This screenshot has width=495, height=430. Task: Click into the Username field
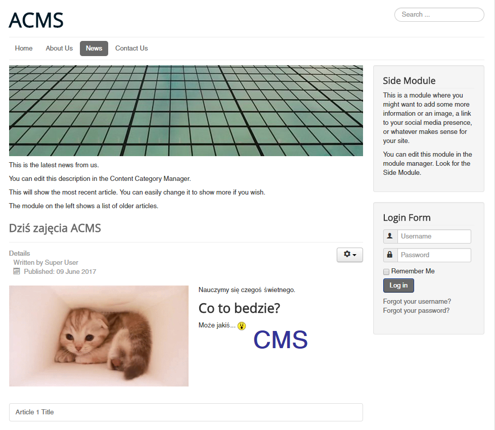(x=434, y=236)
